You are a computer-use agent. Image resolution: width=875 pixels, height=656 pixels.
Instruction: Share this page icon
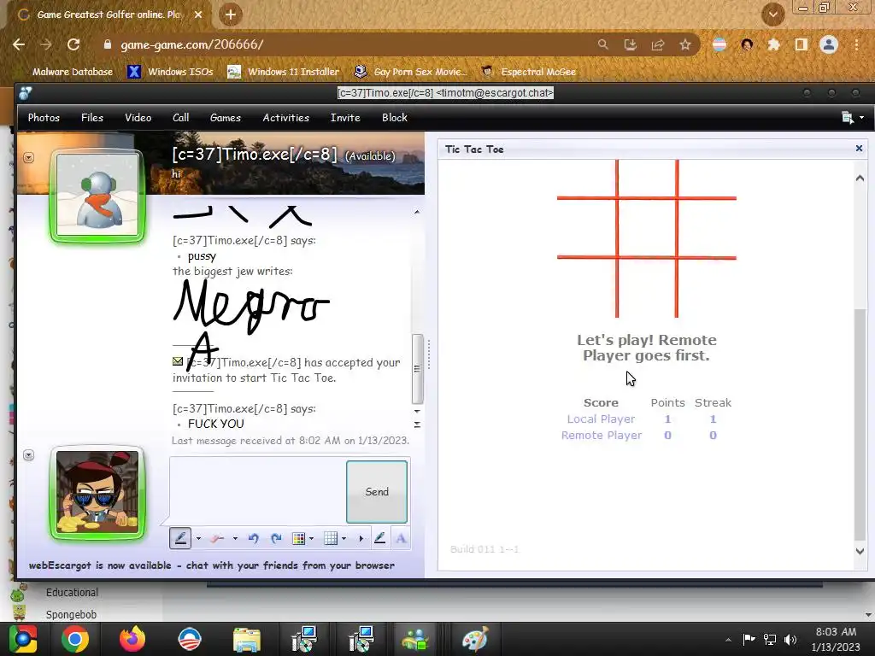(x=657, y=44)
